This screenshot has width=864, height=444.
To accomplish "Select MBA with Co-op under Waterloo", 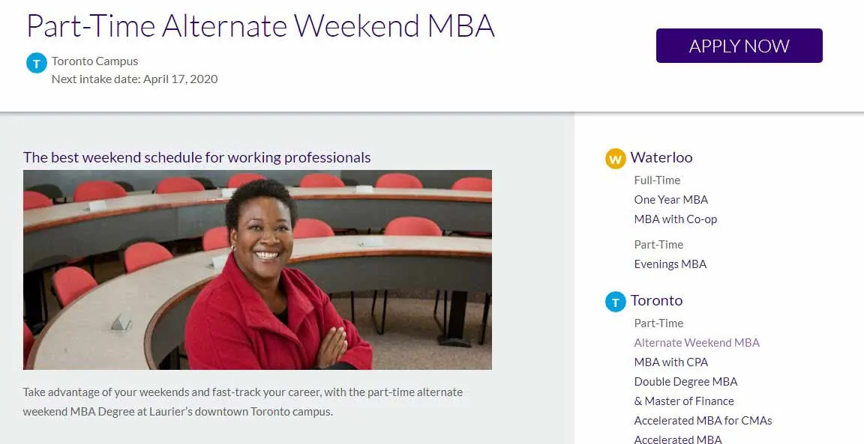I will (x=675, y=219).
